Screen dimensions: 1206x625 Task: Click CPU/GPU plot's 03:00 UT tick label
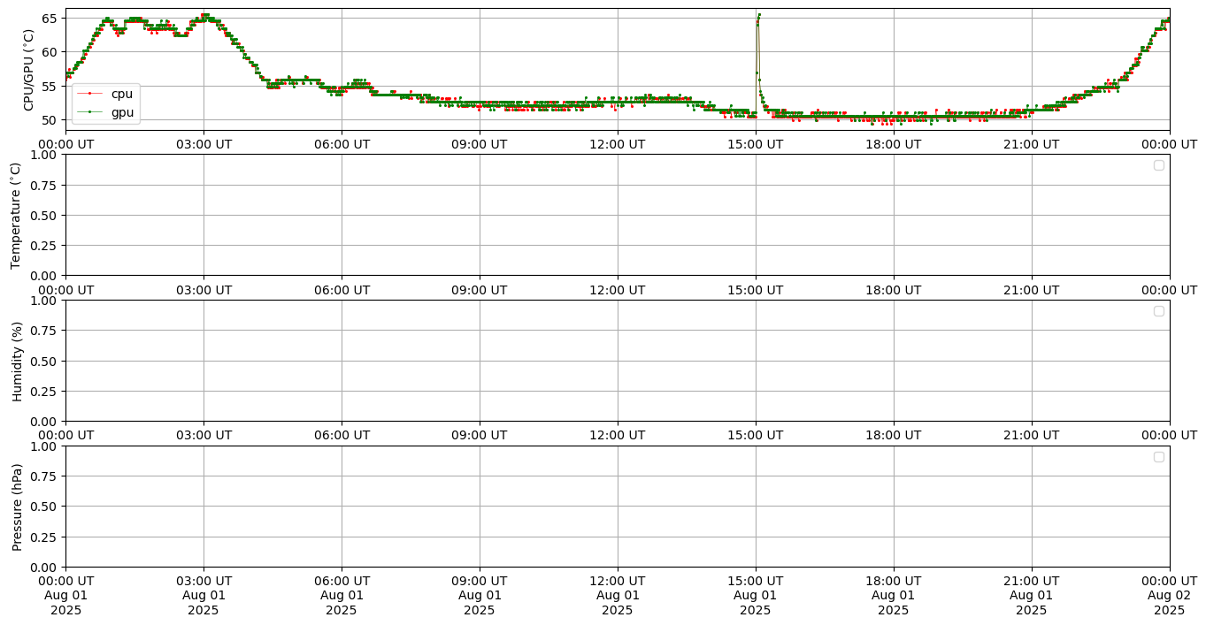point(204,144)
